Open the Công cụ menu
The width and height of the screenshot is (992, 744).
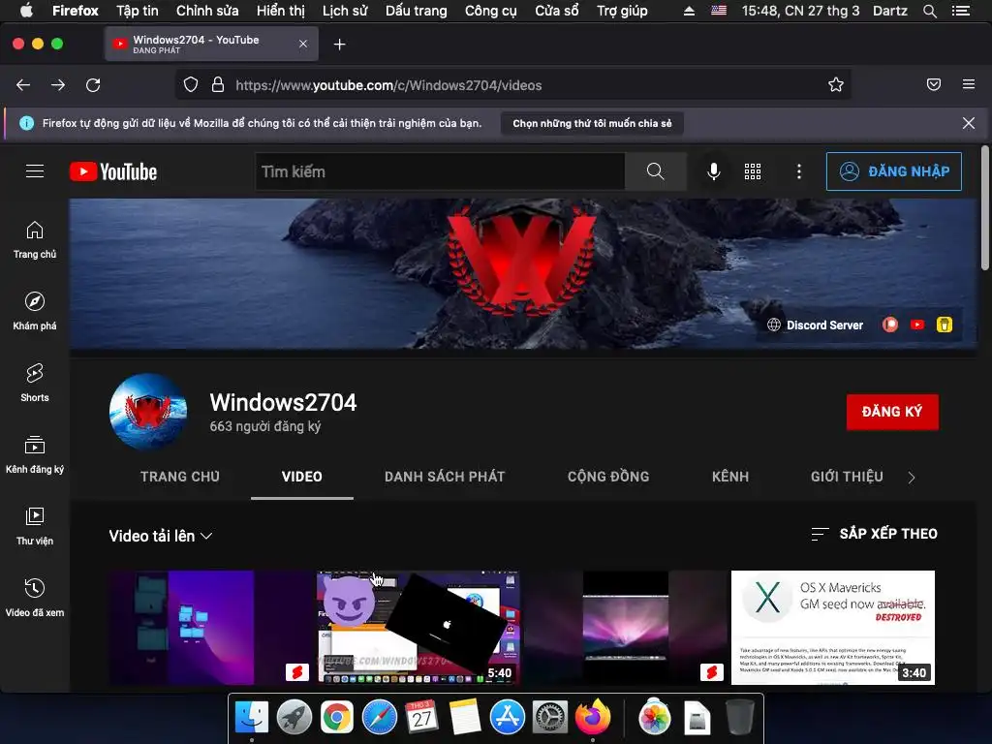(491, 11)
